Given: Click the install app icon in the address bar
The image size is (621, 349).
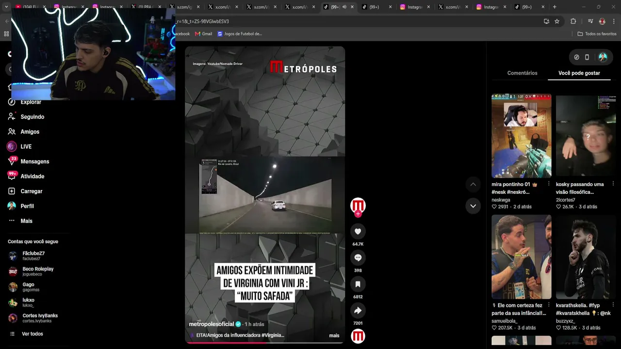Looking at the screenshot, I should pos(546,21).
